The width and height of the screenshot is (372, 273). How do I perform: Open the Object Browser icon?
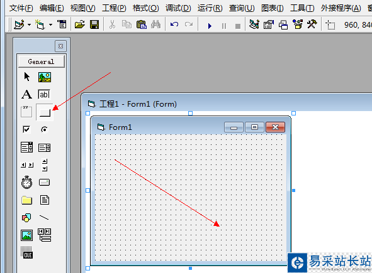[298, 24]
